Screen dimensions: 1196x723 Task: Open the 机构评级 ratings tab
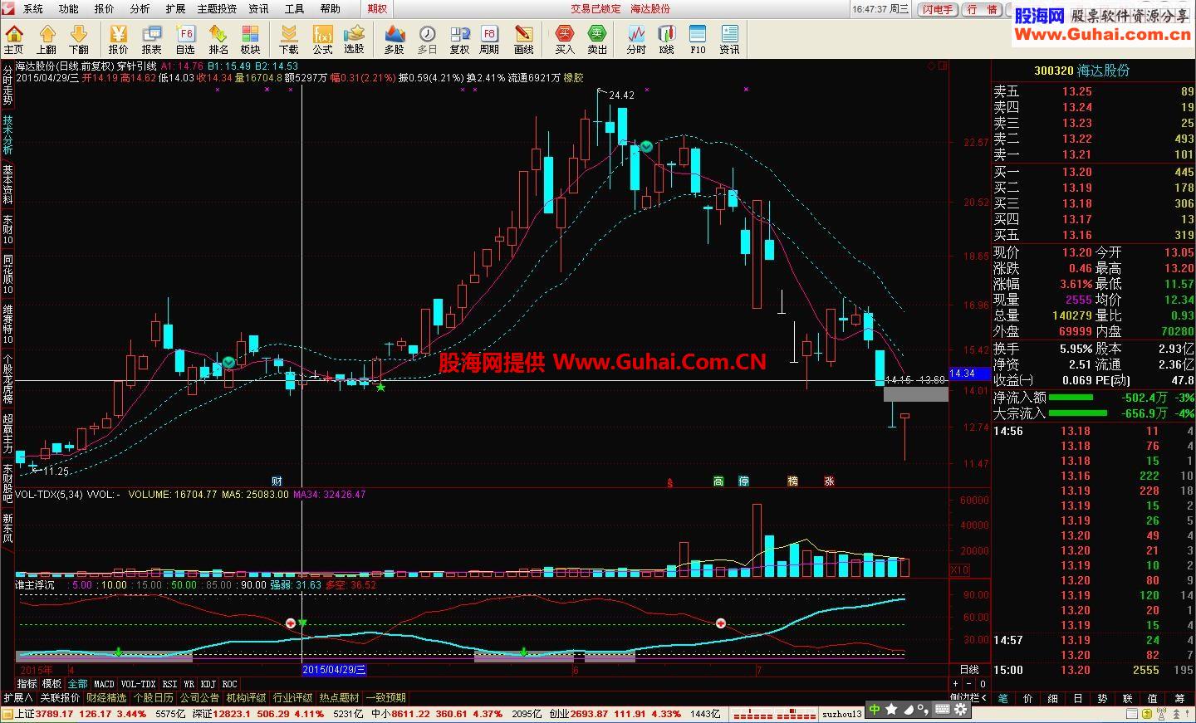pos(247,698)
